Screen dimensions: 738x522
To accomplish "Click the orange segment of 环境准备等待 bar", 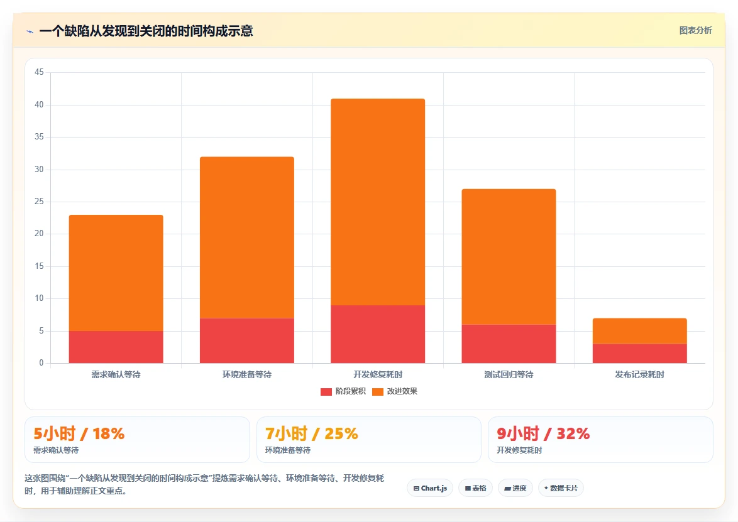I will point(247,237).
